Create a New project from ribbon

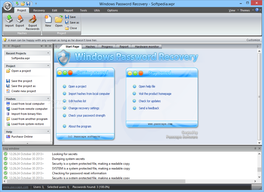coord(48,21)
